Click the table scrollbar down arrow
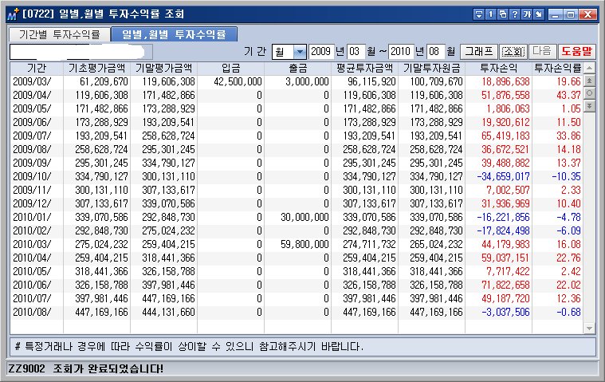The image size is (605, 382). pyautogui.click(x=589, y=329)
